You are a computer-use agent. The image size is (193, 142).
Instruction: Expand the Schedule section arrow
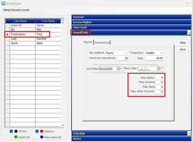pyautogui.click(x=189, y=133)
